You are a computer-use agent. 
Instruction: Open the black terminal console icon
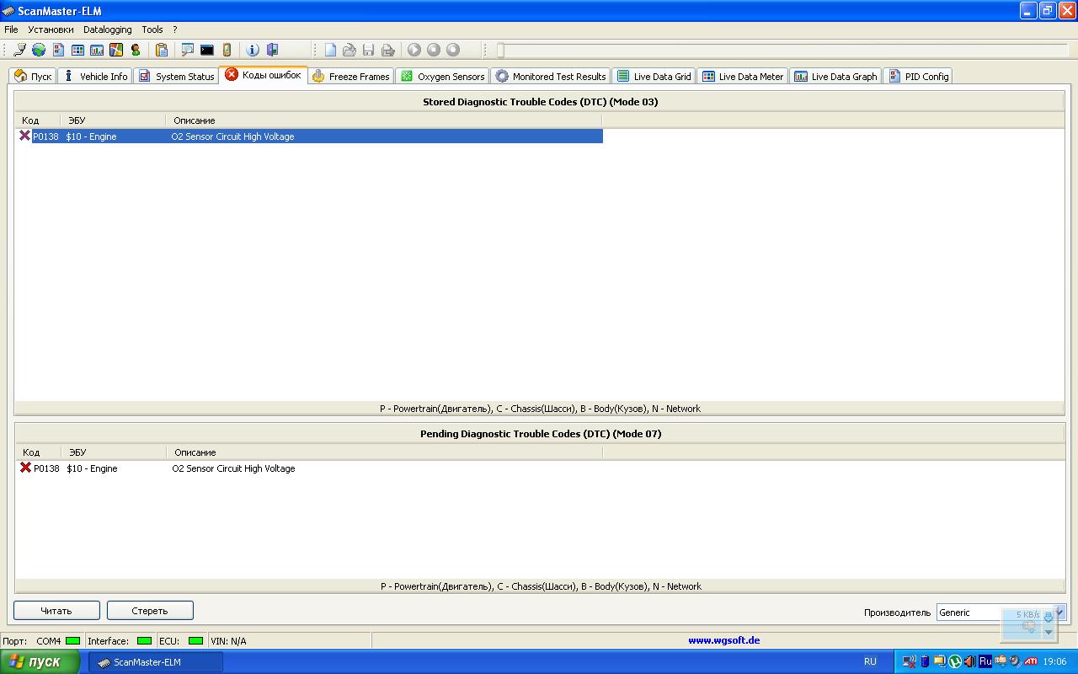click(207, 51)
